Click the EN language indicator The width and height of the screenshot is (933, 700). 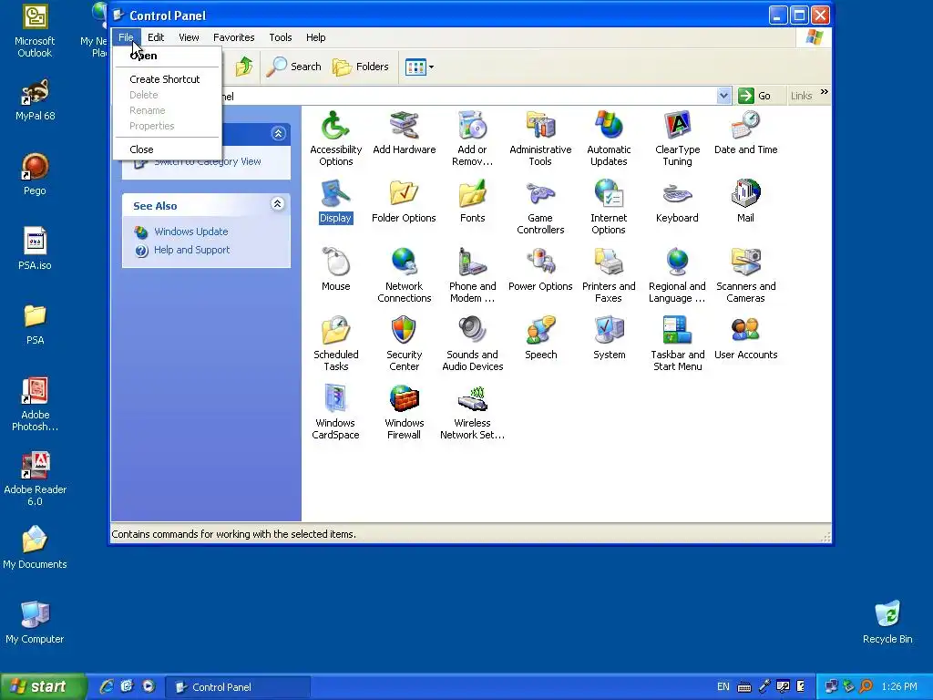pyautogui.click(x=723, y=687)
